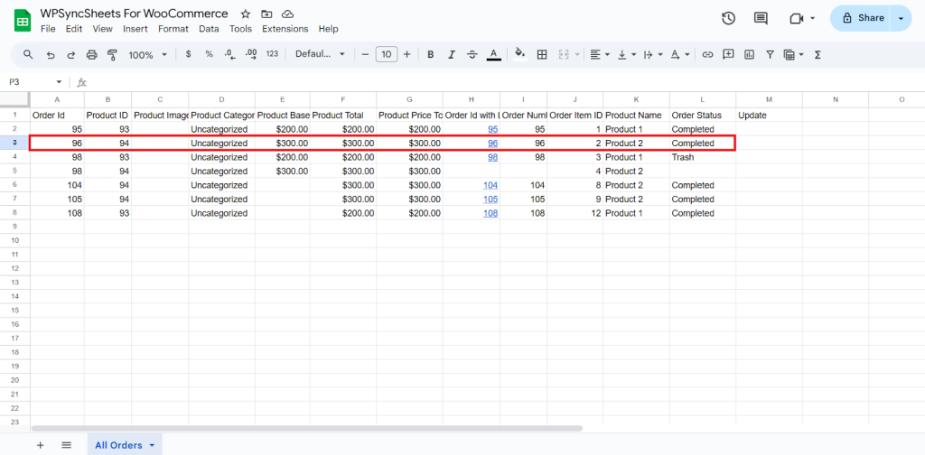The image size is (925, 455).
Task: Toggle strikethrough formatting
Action: 472,54
